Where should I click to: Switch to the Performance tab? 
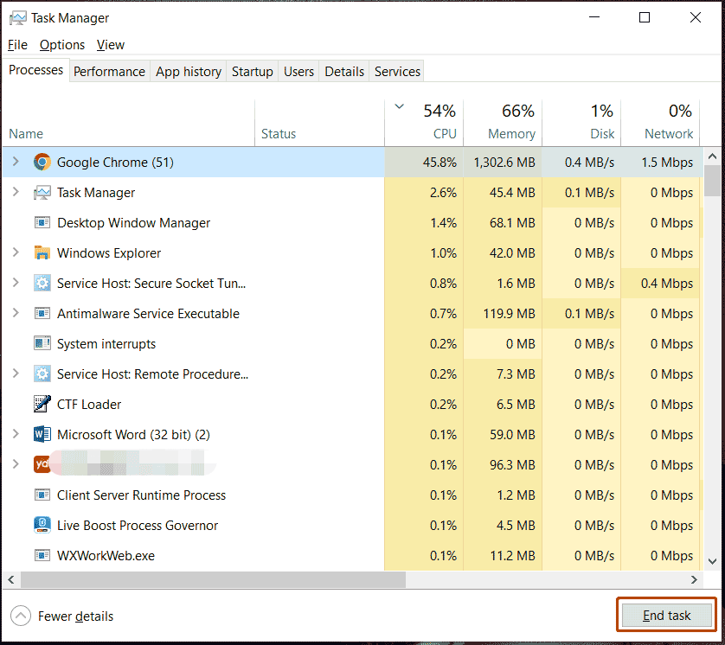[x=109, y=72]
